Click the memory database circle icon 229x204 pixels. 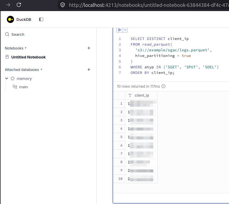13,78
